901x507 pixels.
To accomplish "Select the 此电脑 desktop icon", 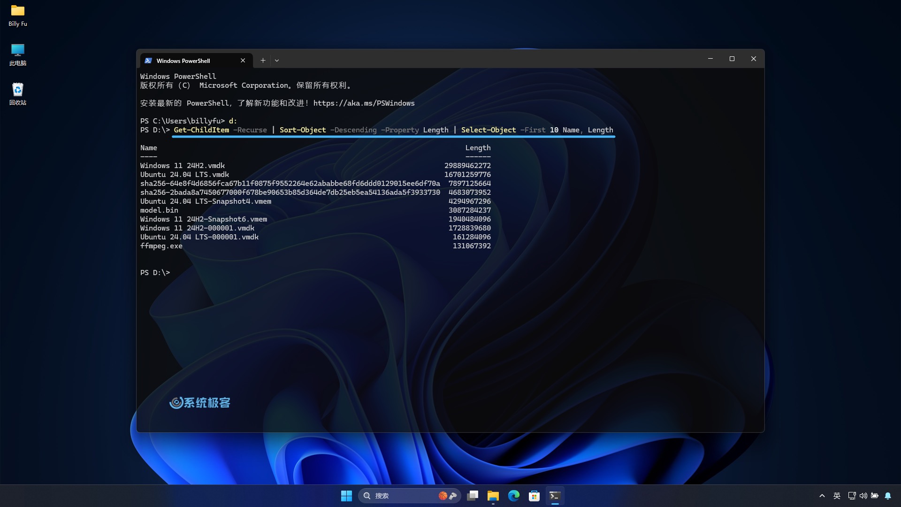I will [18, 55].
